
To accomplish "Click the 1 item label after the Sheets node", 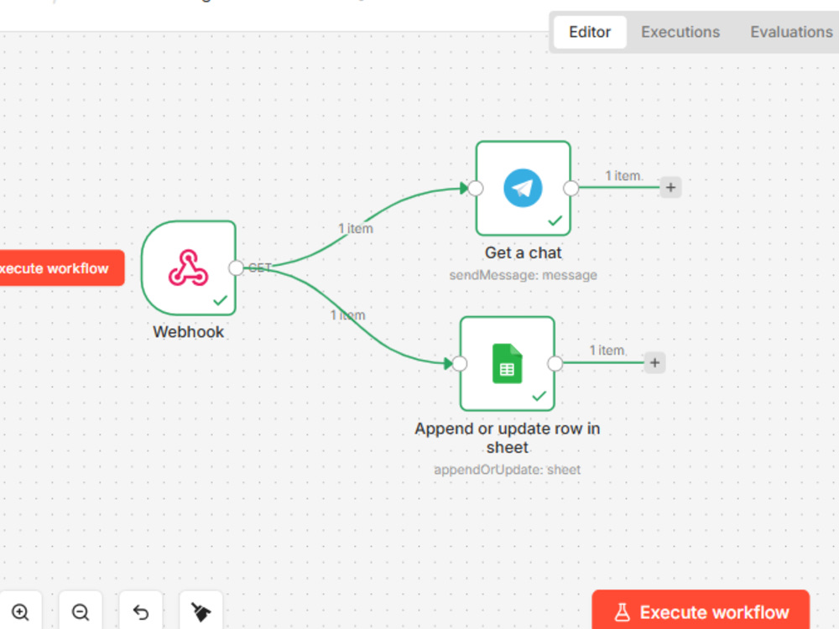I will tap(607, 351).
